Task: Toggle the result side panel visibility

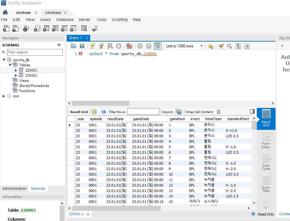Action: [x=252, y=111]
